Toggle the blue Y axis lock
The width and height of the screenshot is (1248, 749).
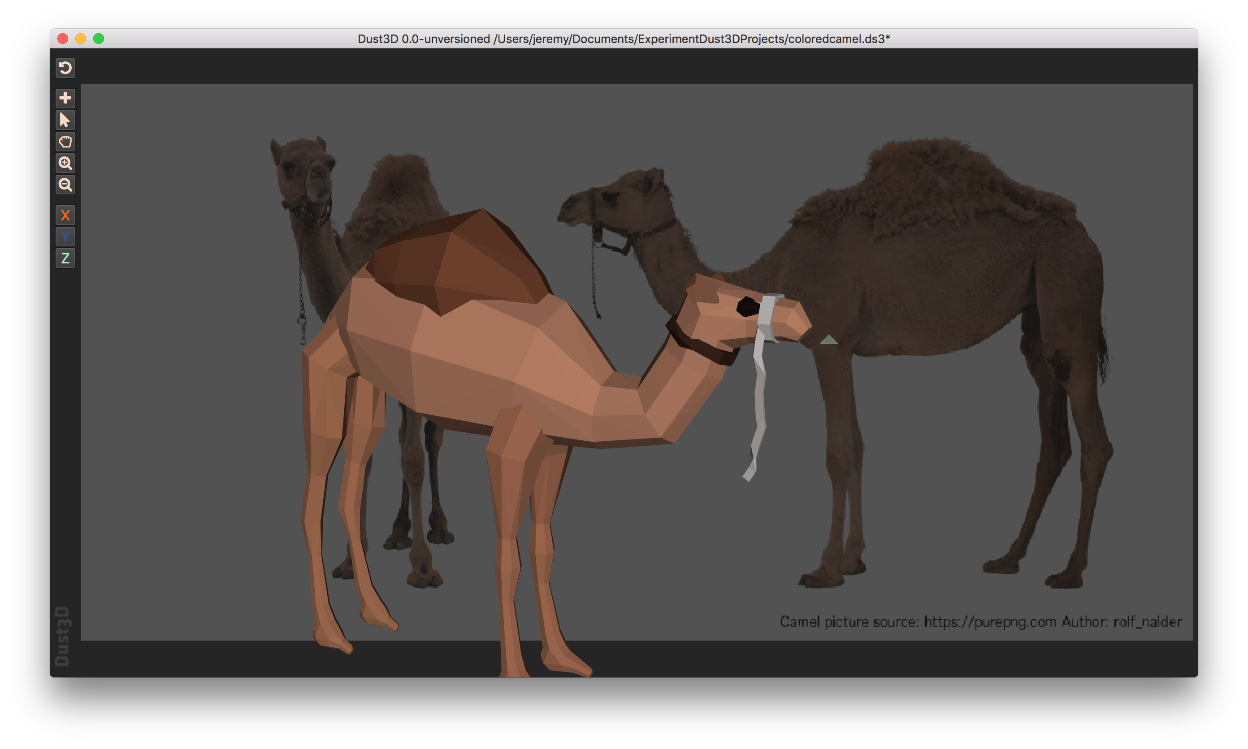65,237
